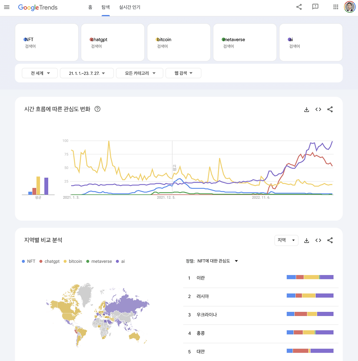Open the date range dropdown
Image resolution: width=358 pixels, height=361 pixels.
(x=87, y=73)
